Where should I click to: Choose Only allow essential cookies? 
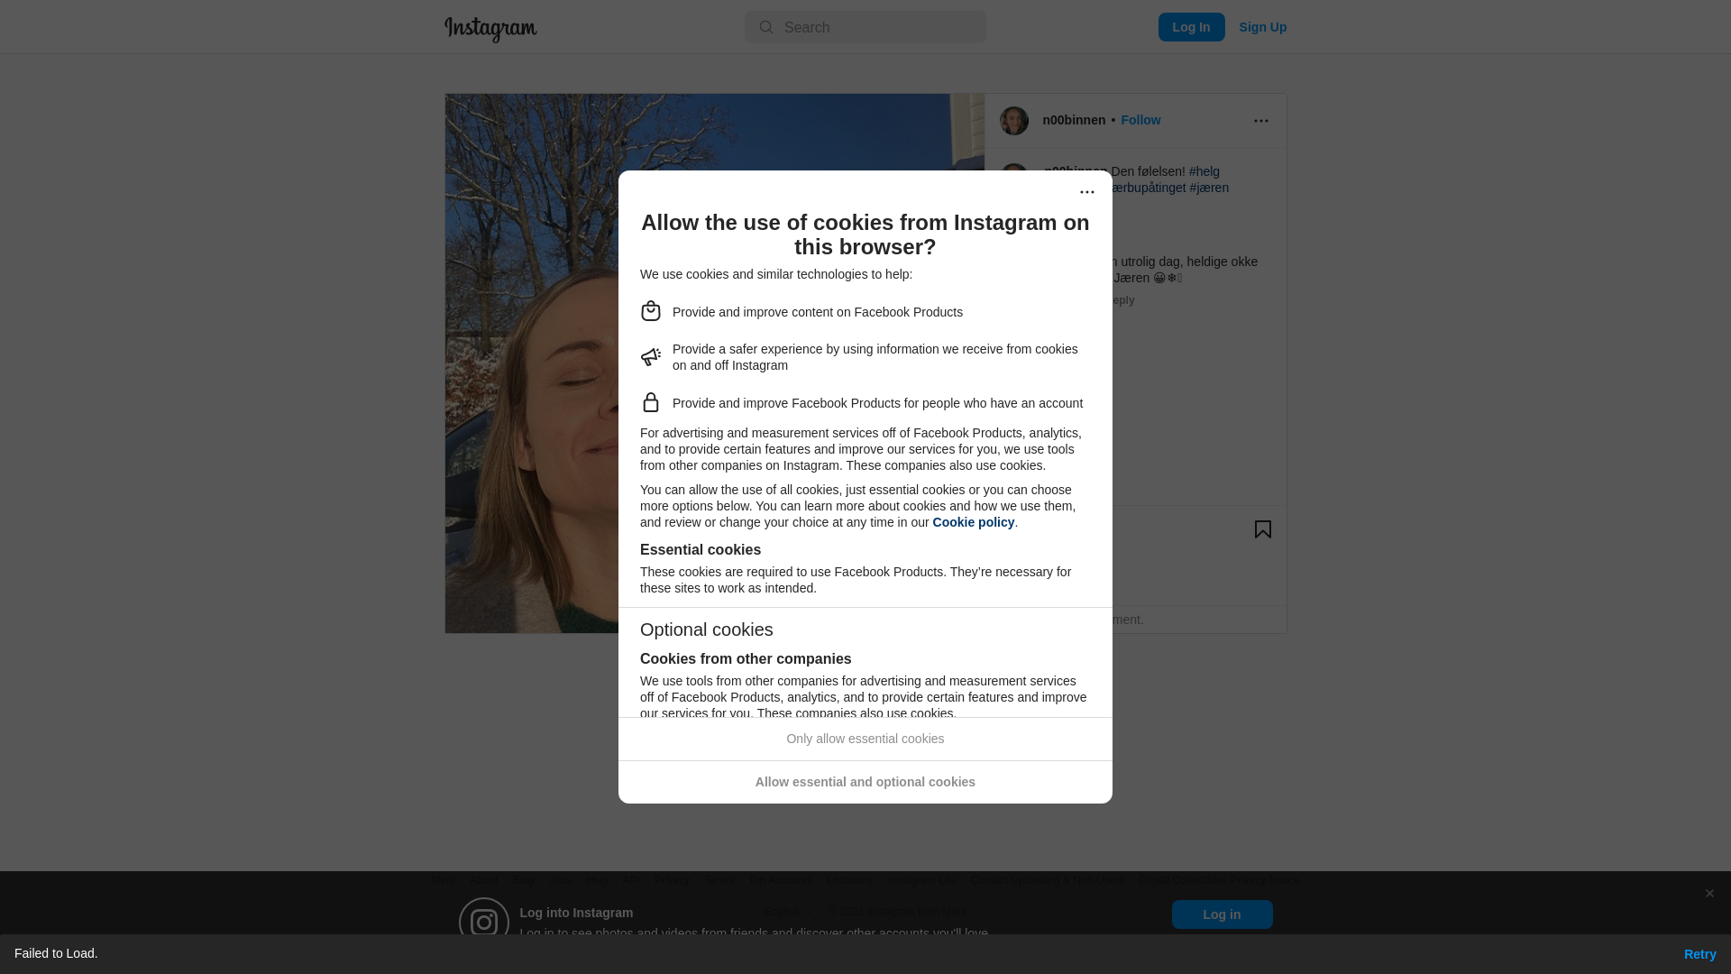[x=865, y=739]
